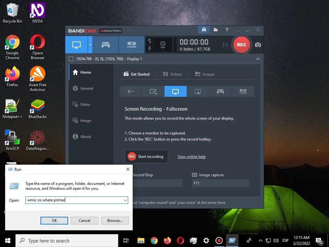This screenshot has height=247, width=329.
Task: Open volume control in system tray
Action: 276,241
